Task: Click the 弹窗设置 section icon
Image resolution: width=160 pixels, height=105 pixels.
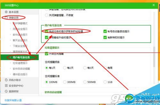Action: coord(6,18)
